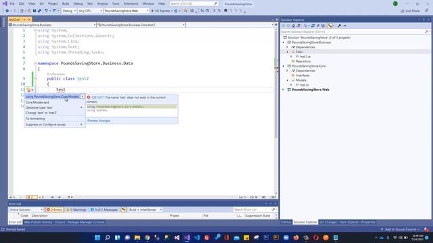Open the Entire Solution scope dropdown
This screenshot has height=243, width=433.
pos(26,210)
